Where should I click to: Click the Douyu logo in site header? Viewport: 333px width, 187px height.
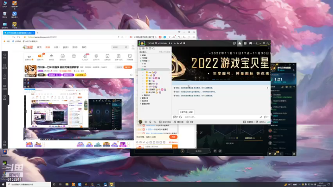click(x=28, y=47)
